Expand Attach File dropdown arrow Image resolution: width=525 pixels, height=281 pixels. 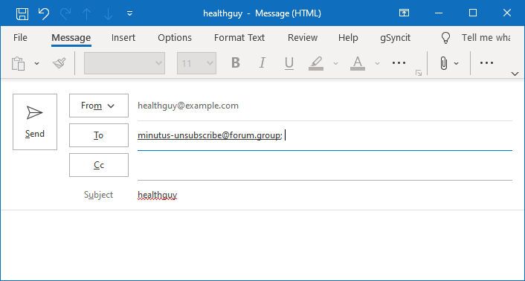point(456,63)
